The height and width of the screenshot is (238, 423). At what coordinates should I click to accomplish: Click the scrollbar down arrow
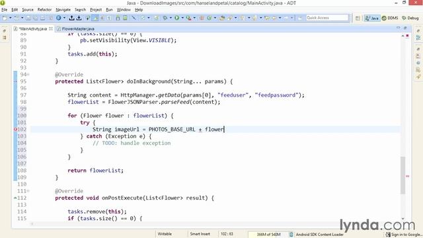[403, 219]
